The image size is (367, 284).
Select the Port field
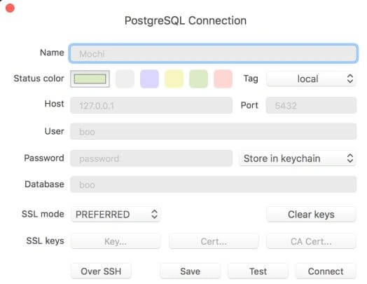(311, 106)
